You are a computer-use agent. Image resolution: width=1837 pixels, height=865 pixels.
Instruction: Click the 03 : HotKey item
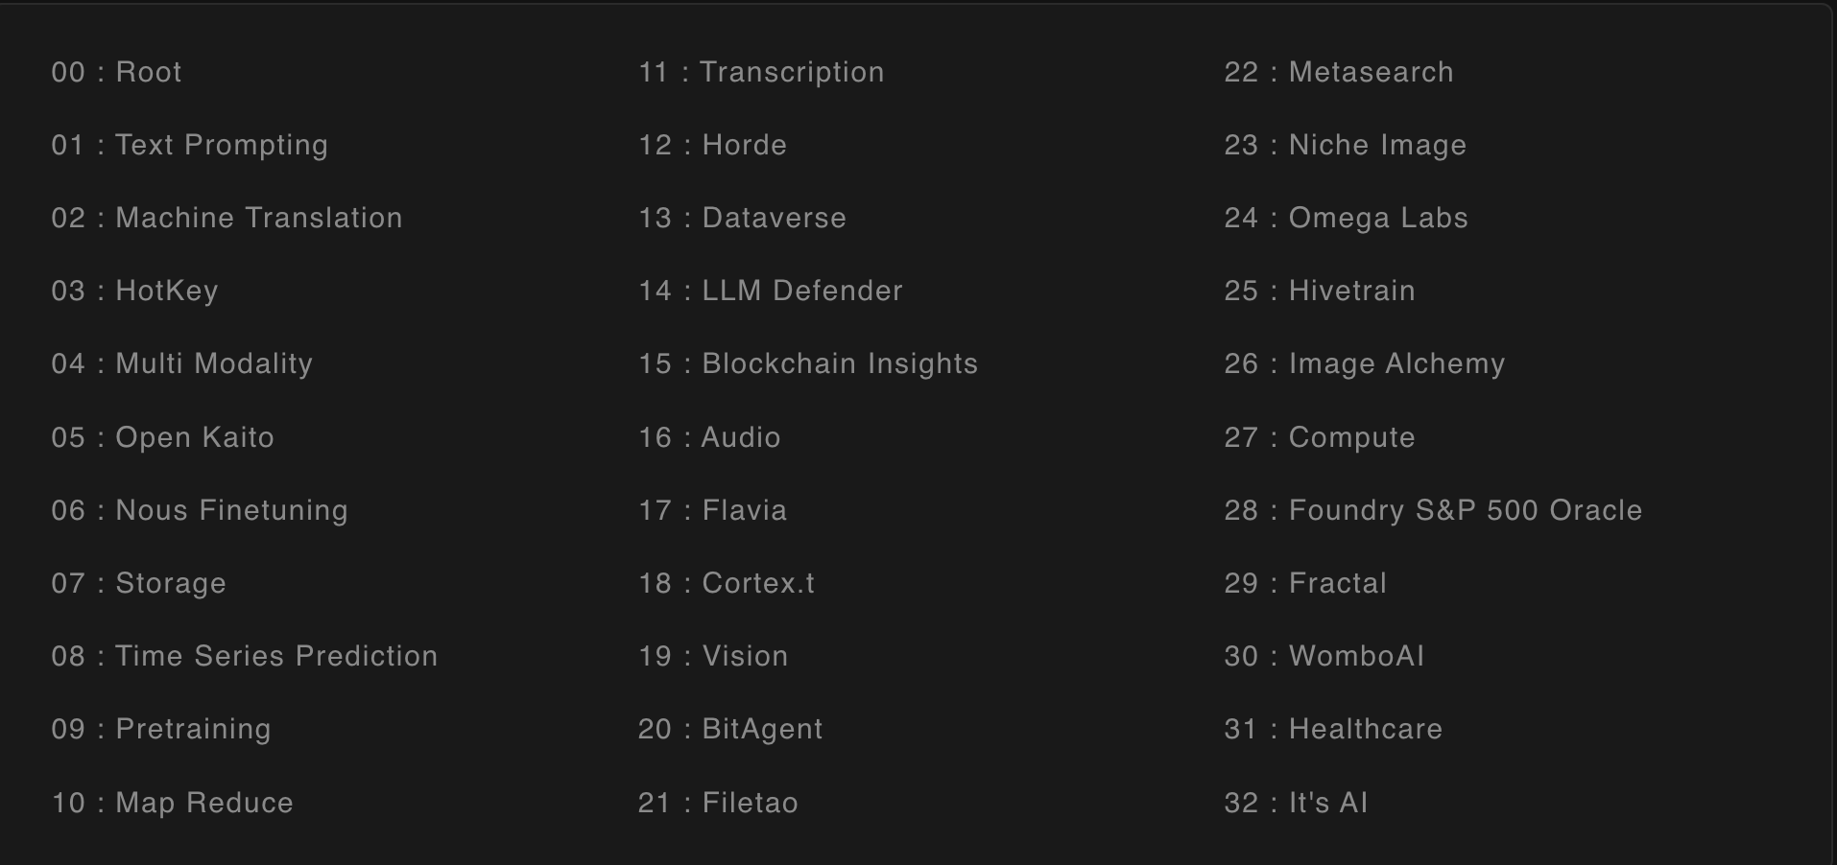(x=134, y=291)
